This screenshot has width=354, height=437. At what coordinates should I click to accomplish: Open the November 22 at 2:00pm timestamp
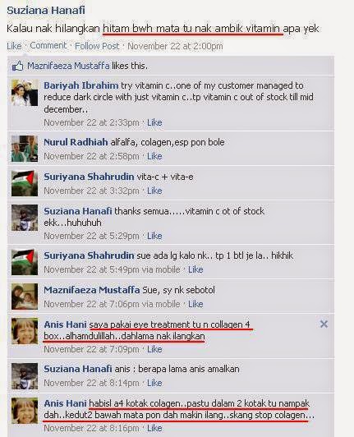[175, 46]
